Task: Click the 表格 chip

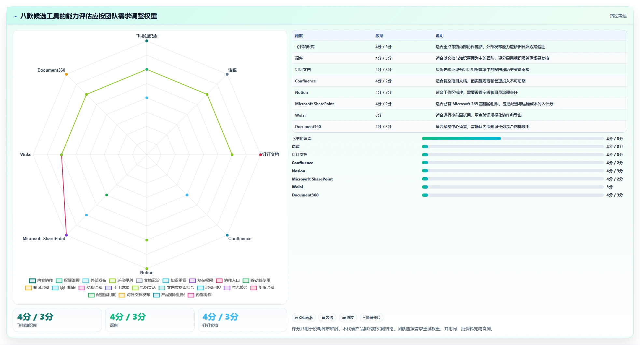Action: 327,318
